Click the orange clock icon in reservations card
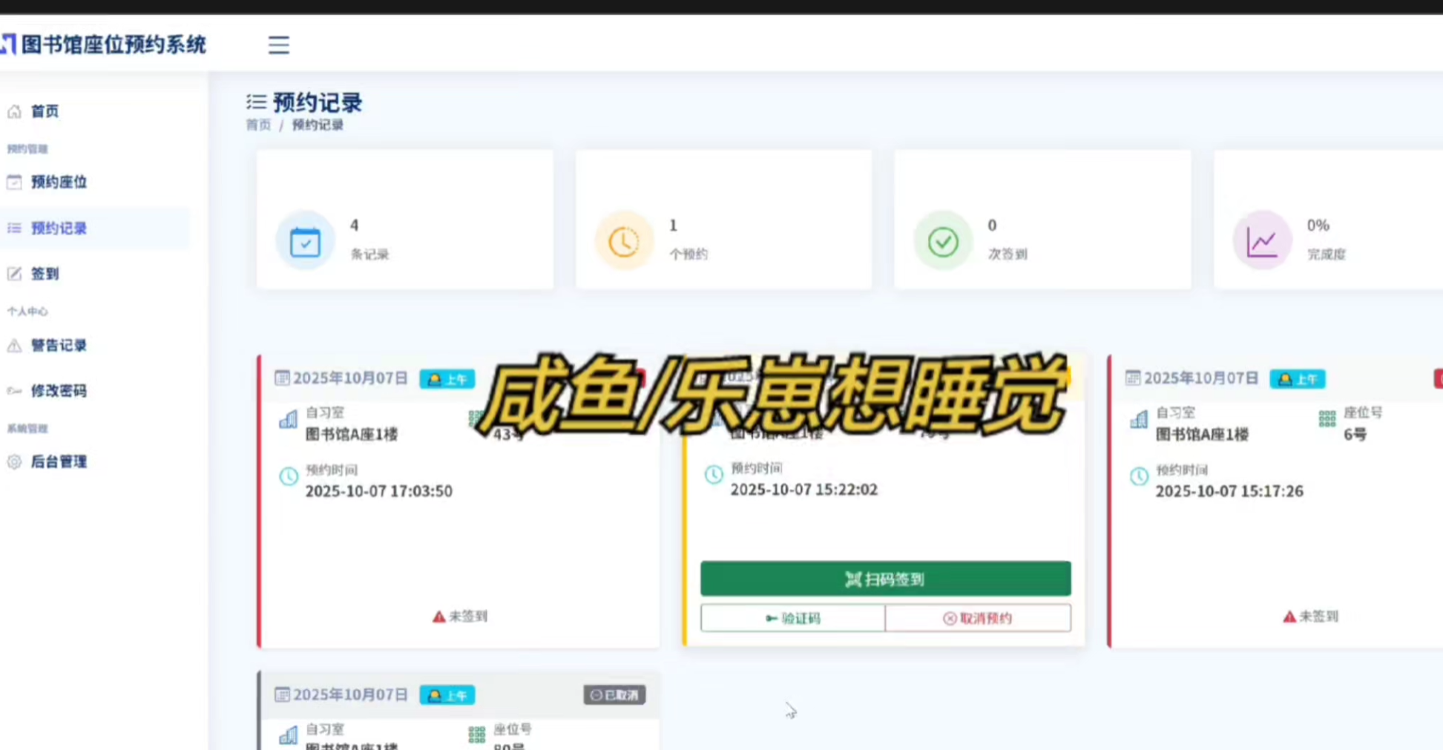 click(x=623, y=242)
